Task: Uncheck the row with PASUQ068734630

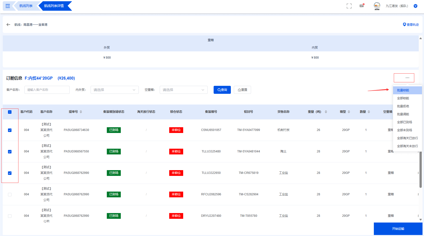Action: coord(10,130)
